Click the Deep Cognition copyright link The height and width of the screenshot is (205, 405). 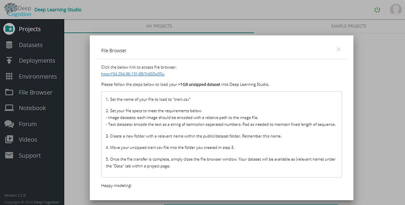click(x=46, y=202)
